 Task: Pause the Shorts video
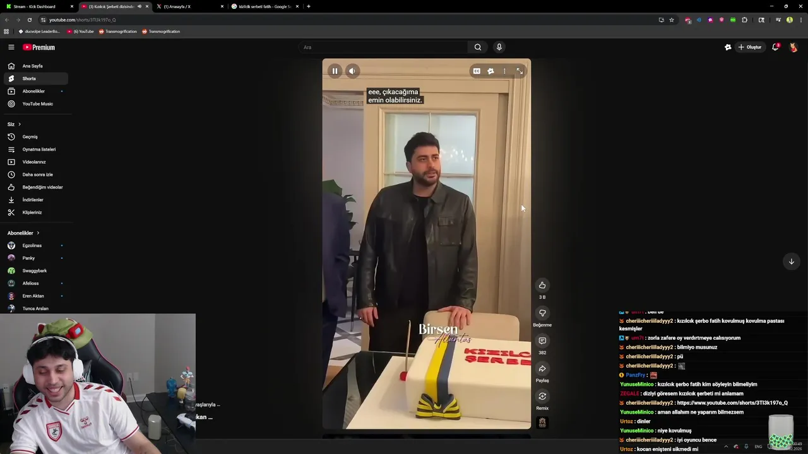tap(335, 71)
